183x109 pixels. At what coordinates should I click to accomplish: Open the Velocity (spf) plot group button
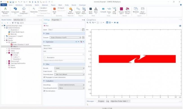(x=121, y=11)
